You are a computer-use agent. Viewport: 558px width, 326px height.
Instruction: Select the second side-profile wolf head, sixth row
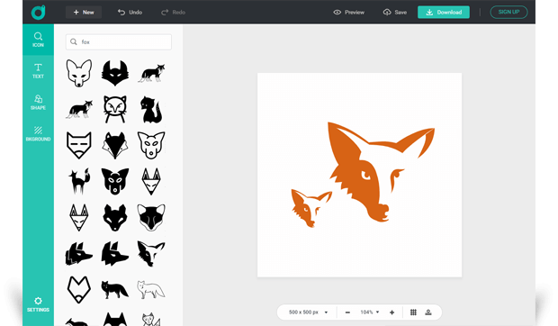[115, 254]
